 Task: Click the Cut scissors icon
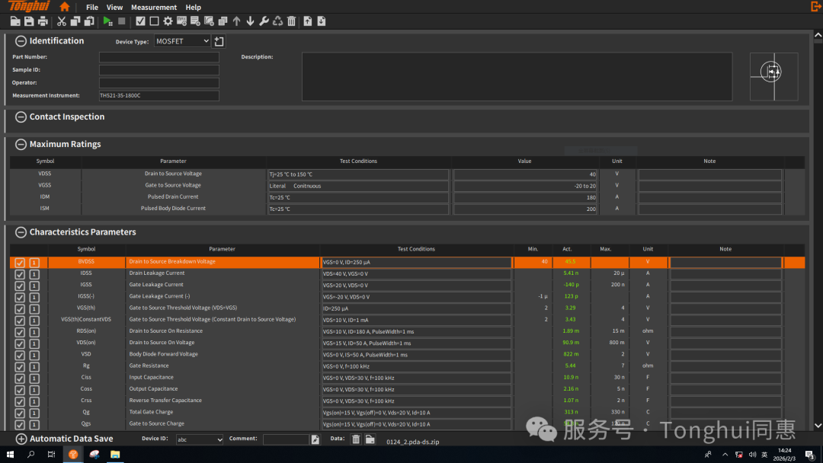click(62, 21)
